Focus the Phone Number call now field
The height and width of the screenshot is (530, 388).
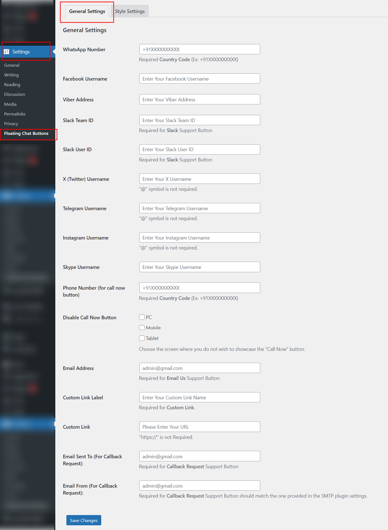click(x=200, y=288)
